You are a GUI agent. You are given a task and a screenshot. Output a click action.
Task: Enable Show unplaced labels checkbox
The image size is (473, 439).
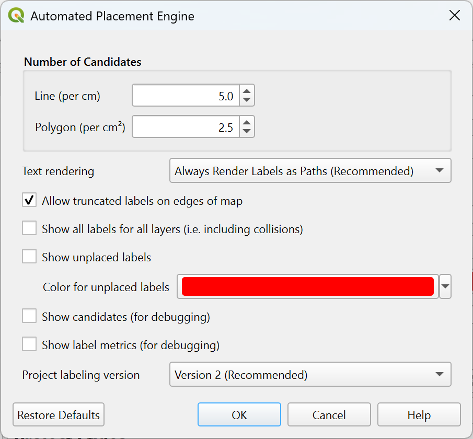(x=29, y=257)
